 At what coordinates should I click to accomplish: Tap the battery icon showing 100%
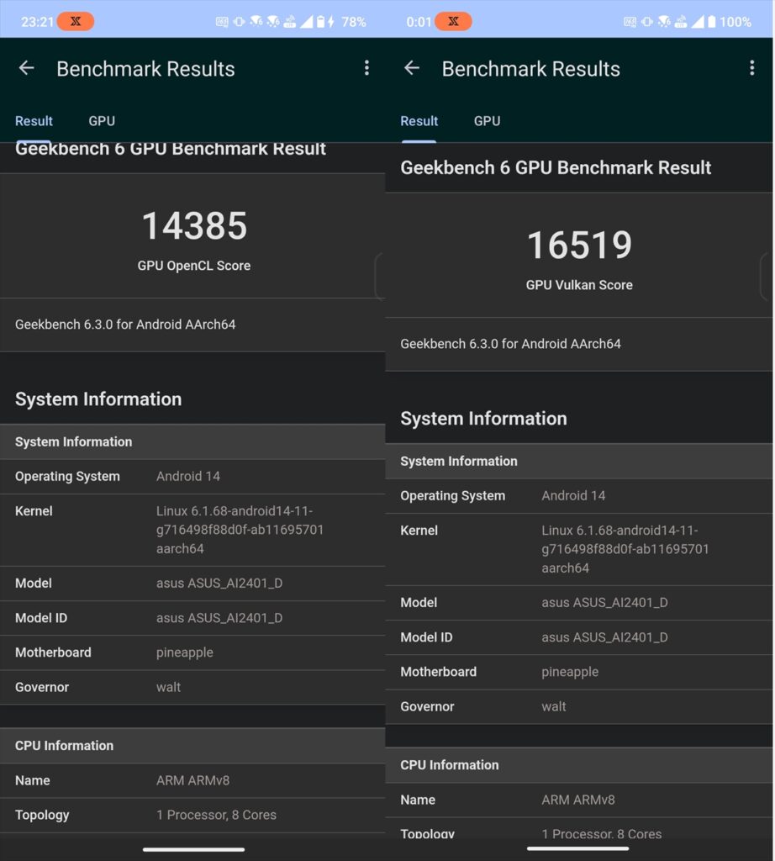(x=713, y=22)
